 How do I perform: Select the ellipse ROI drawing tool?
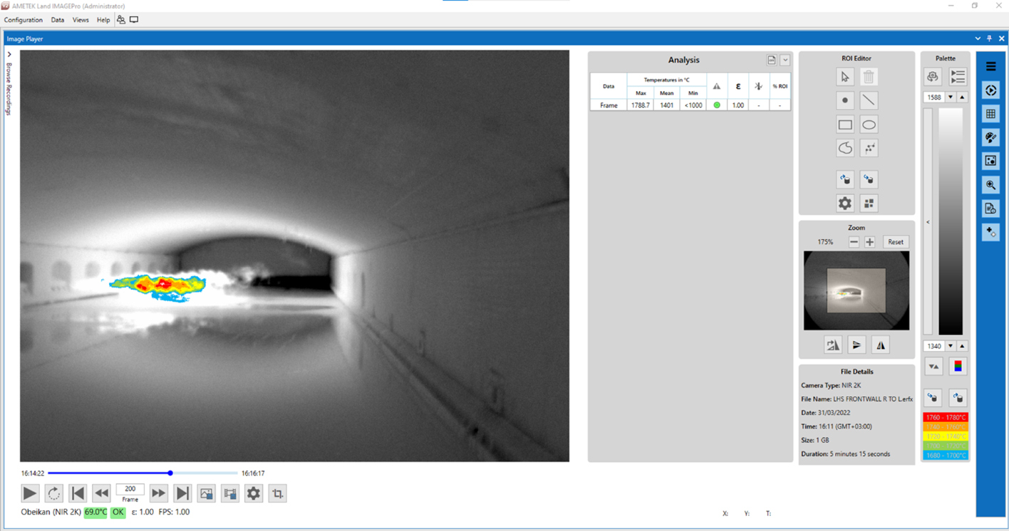869,125
